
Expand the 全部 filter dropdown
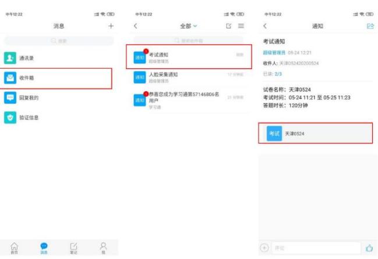pyautogui.click(x=189, y=26)
